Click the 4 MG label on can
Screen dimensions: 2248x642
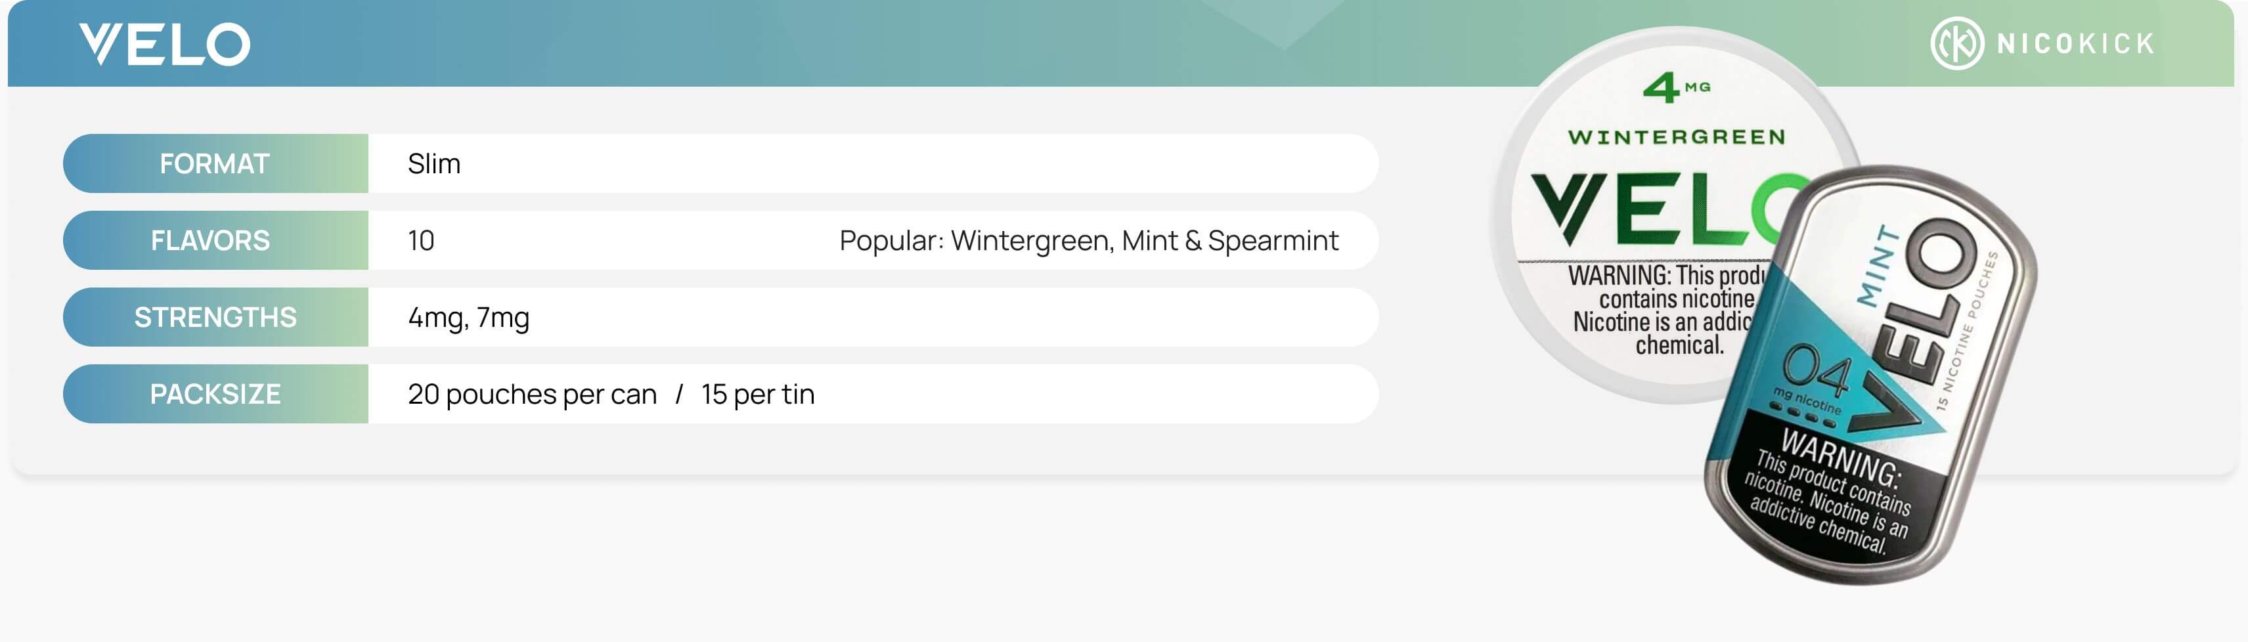[x=1675, y=87]
